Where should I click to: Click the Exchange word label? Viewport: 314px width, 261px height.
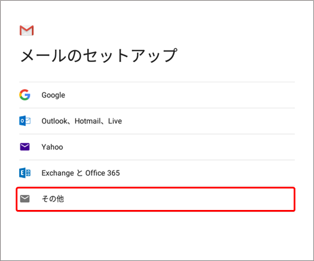click(x=58, y=173)
